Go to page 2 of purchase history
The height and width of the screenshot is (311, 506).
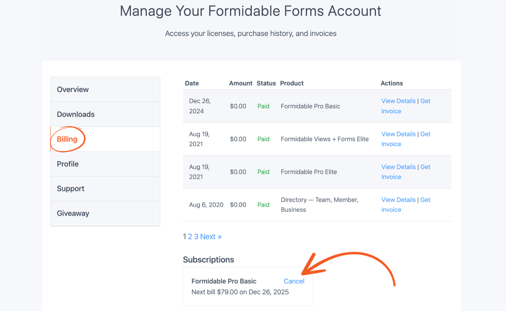click(x=190, y=236)
